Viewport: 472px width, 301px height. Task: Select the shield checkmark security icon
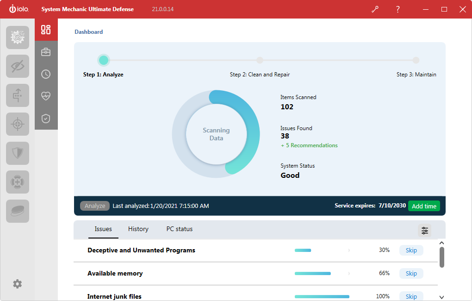tap(46, 119)
